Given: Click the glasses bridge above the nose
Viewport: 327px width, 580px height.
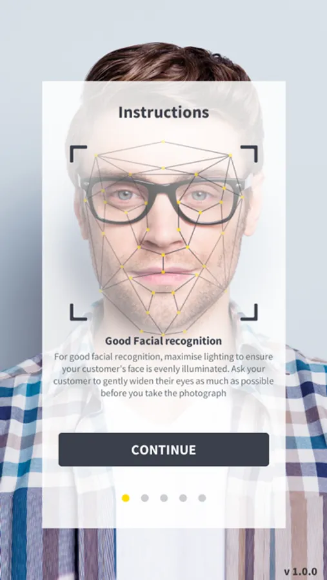Looking at the screenshot, I should tap(163, 184).
